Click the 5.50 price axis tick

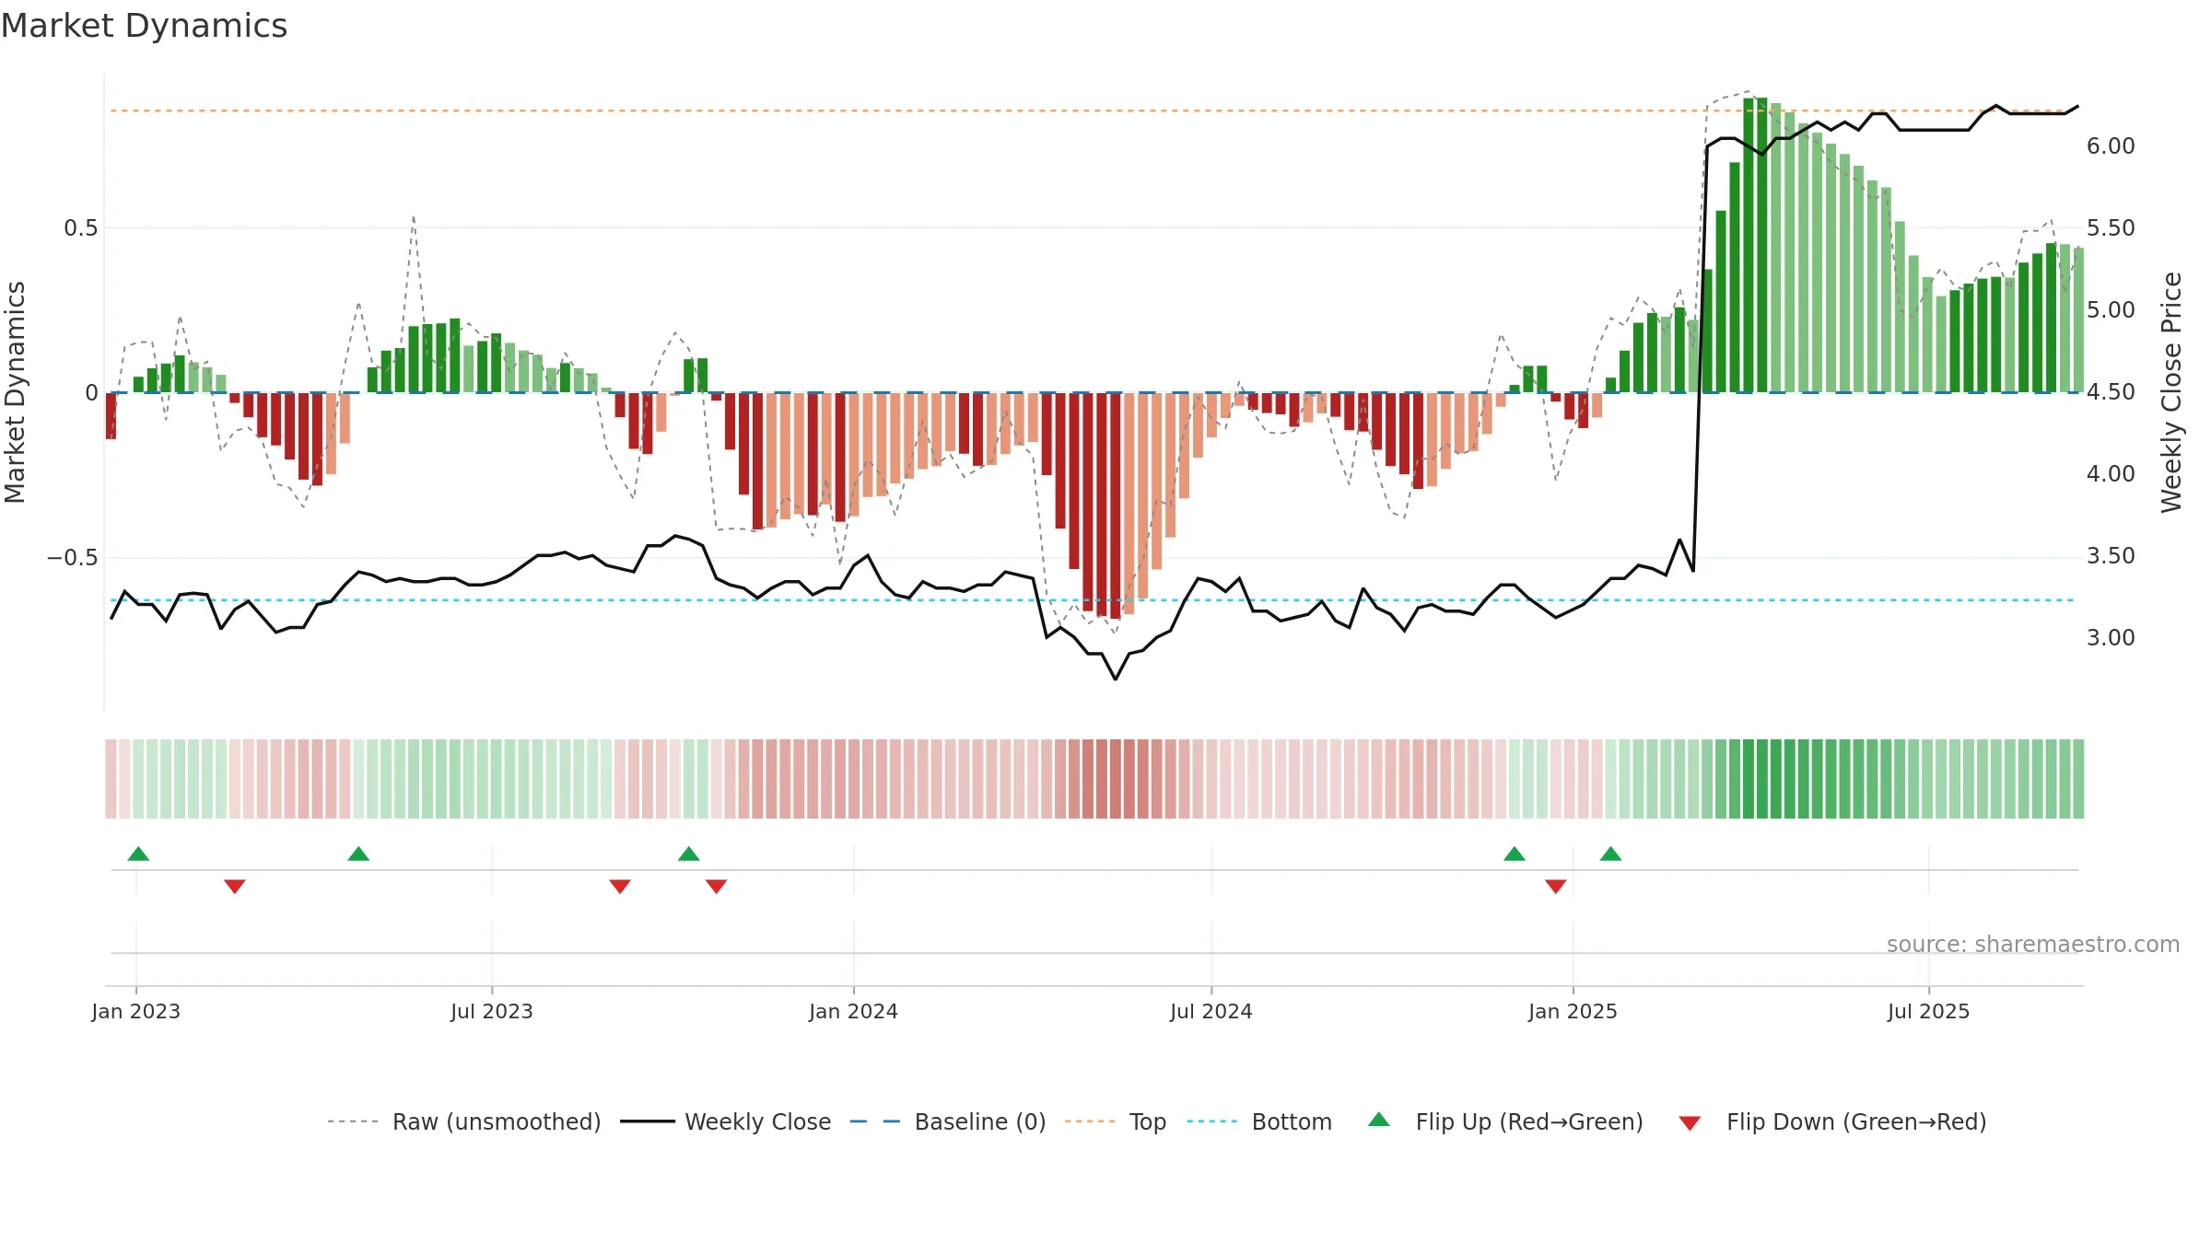[2111, 227]
